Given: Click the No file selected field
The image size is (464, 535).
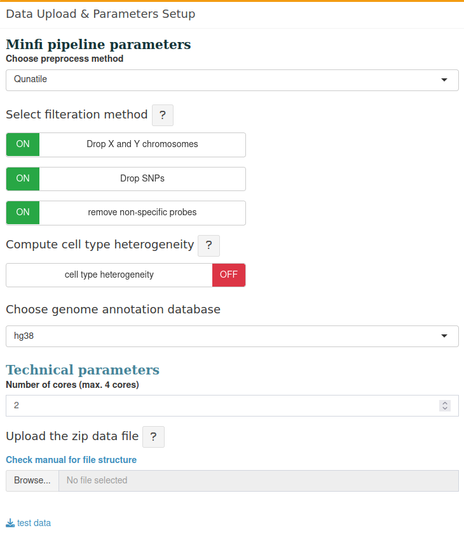Looking at the screenshot, I should tap(259, 481).
